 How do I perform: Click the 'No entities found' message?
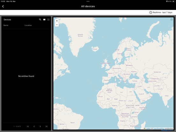click(x=26, y=76)
